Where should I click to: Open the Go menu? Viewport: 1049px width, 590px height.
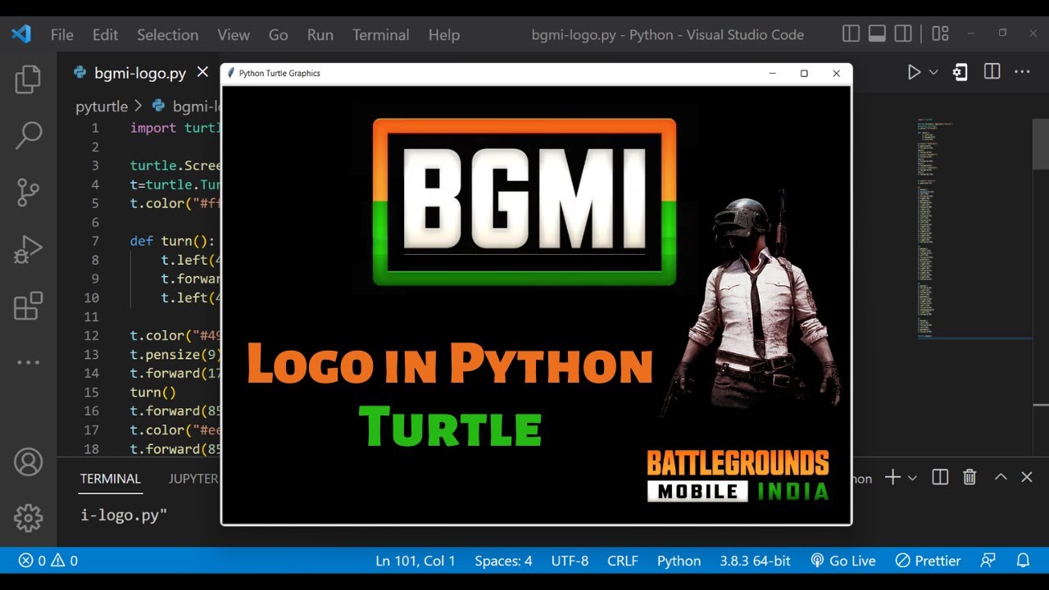[279, 34]
